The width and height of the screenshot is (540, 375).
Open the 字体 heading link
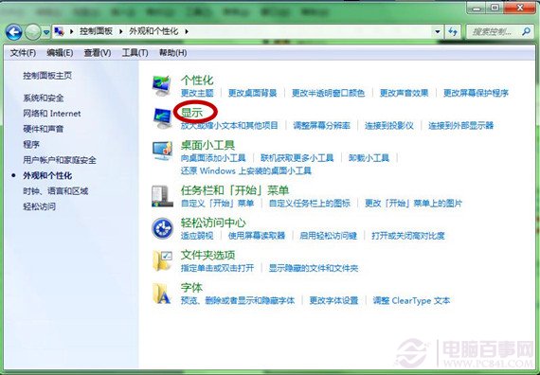[191, 288]
